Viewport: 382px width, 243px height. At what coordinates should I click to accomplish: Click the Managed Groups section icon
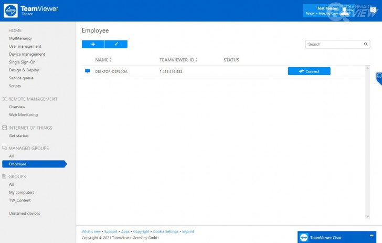tap(4, 148)
